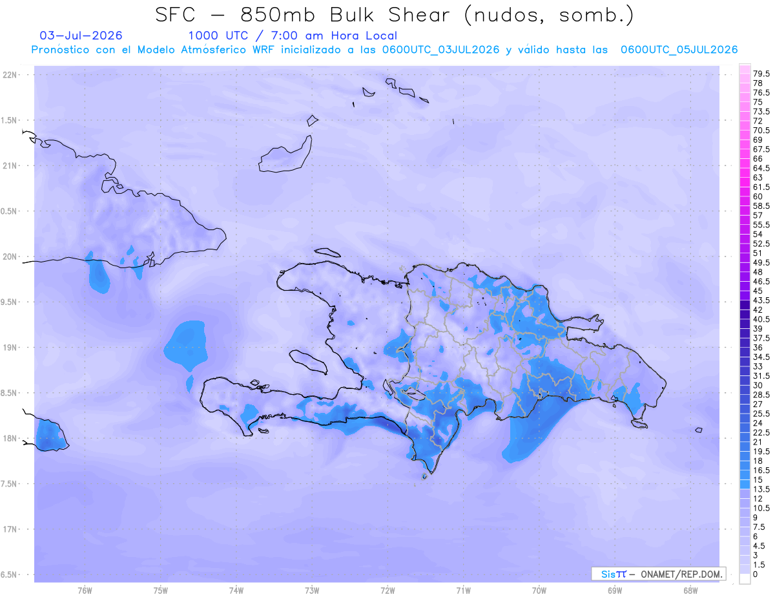Click the colorbar value "54"

pos(758,234)
